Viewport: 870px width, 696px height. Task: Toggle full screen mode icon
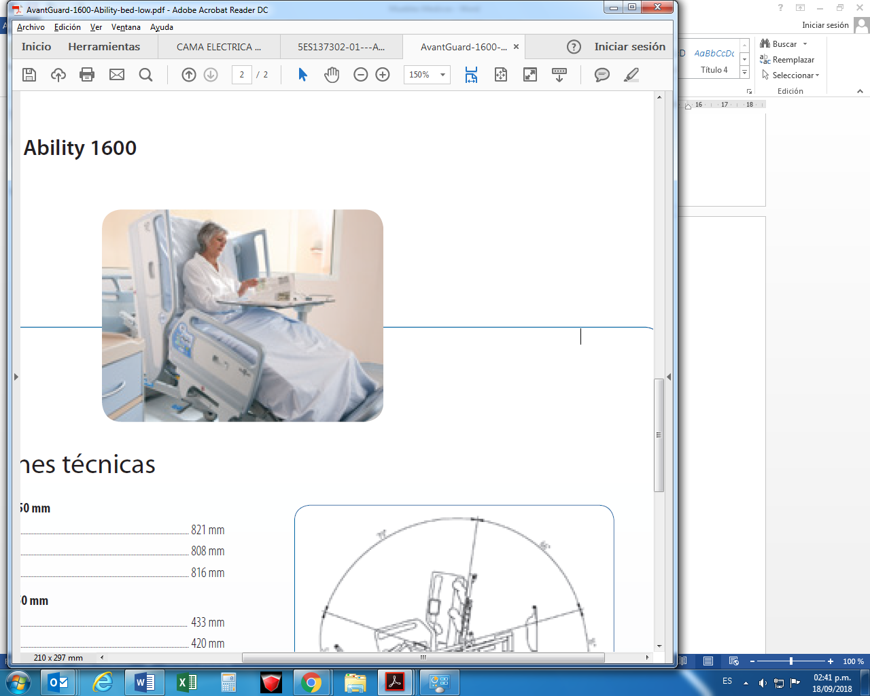[530, 75]
